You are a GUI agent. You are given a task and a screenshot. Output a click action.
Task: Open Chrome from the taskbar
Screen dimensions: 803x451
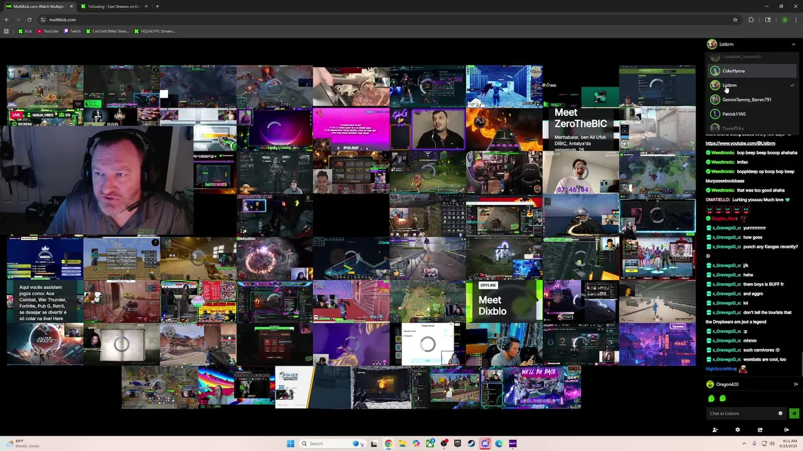pyautogui.click(x=388, y=443)
